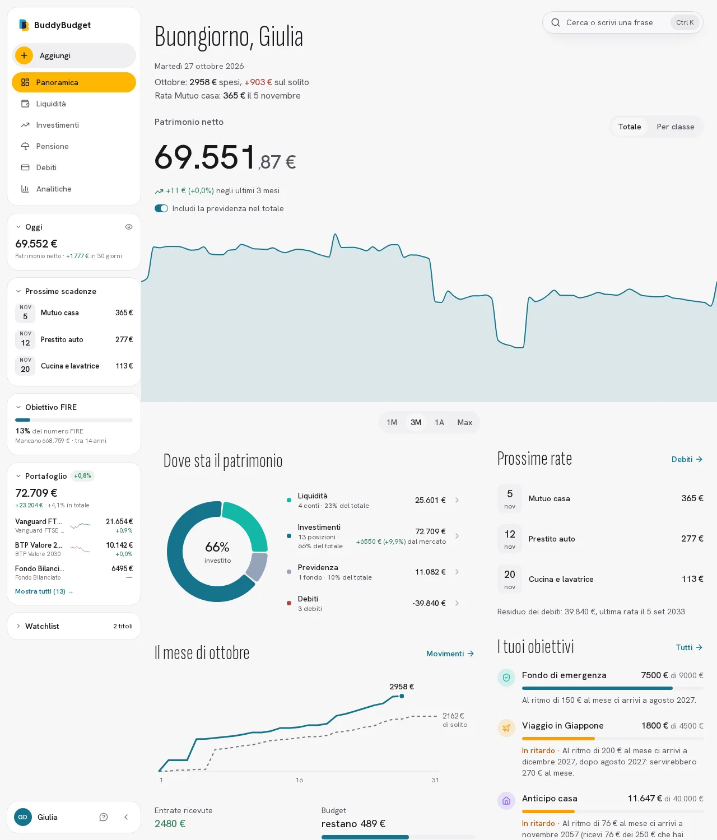Click the BuddyBudget logo icon
Image resolution: width=717 pixels, height=840 pixels.
click(24, 25)
